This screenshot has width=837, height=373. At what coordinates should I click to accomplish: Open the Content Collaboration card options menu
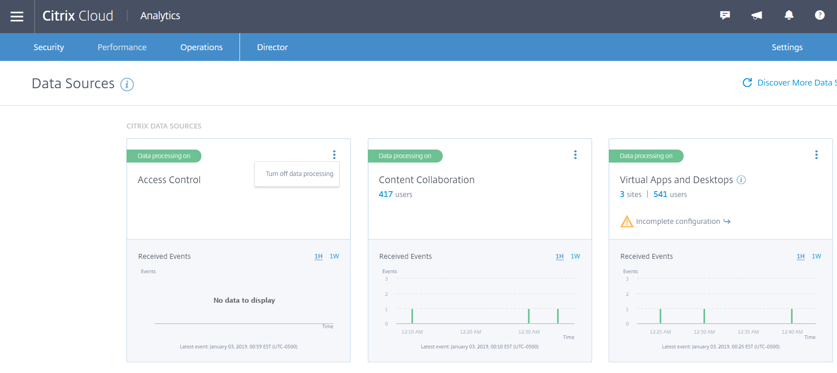(x=575, y=155)
